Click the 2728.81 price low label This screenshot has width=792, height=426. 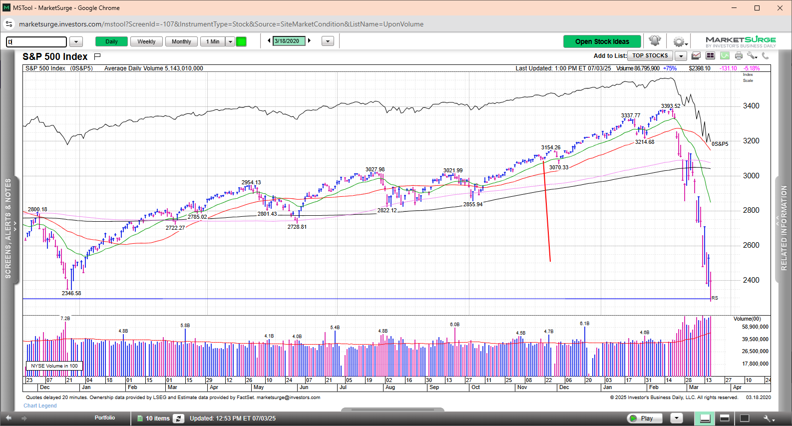click(x=297, y=227)
